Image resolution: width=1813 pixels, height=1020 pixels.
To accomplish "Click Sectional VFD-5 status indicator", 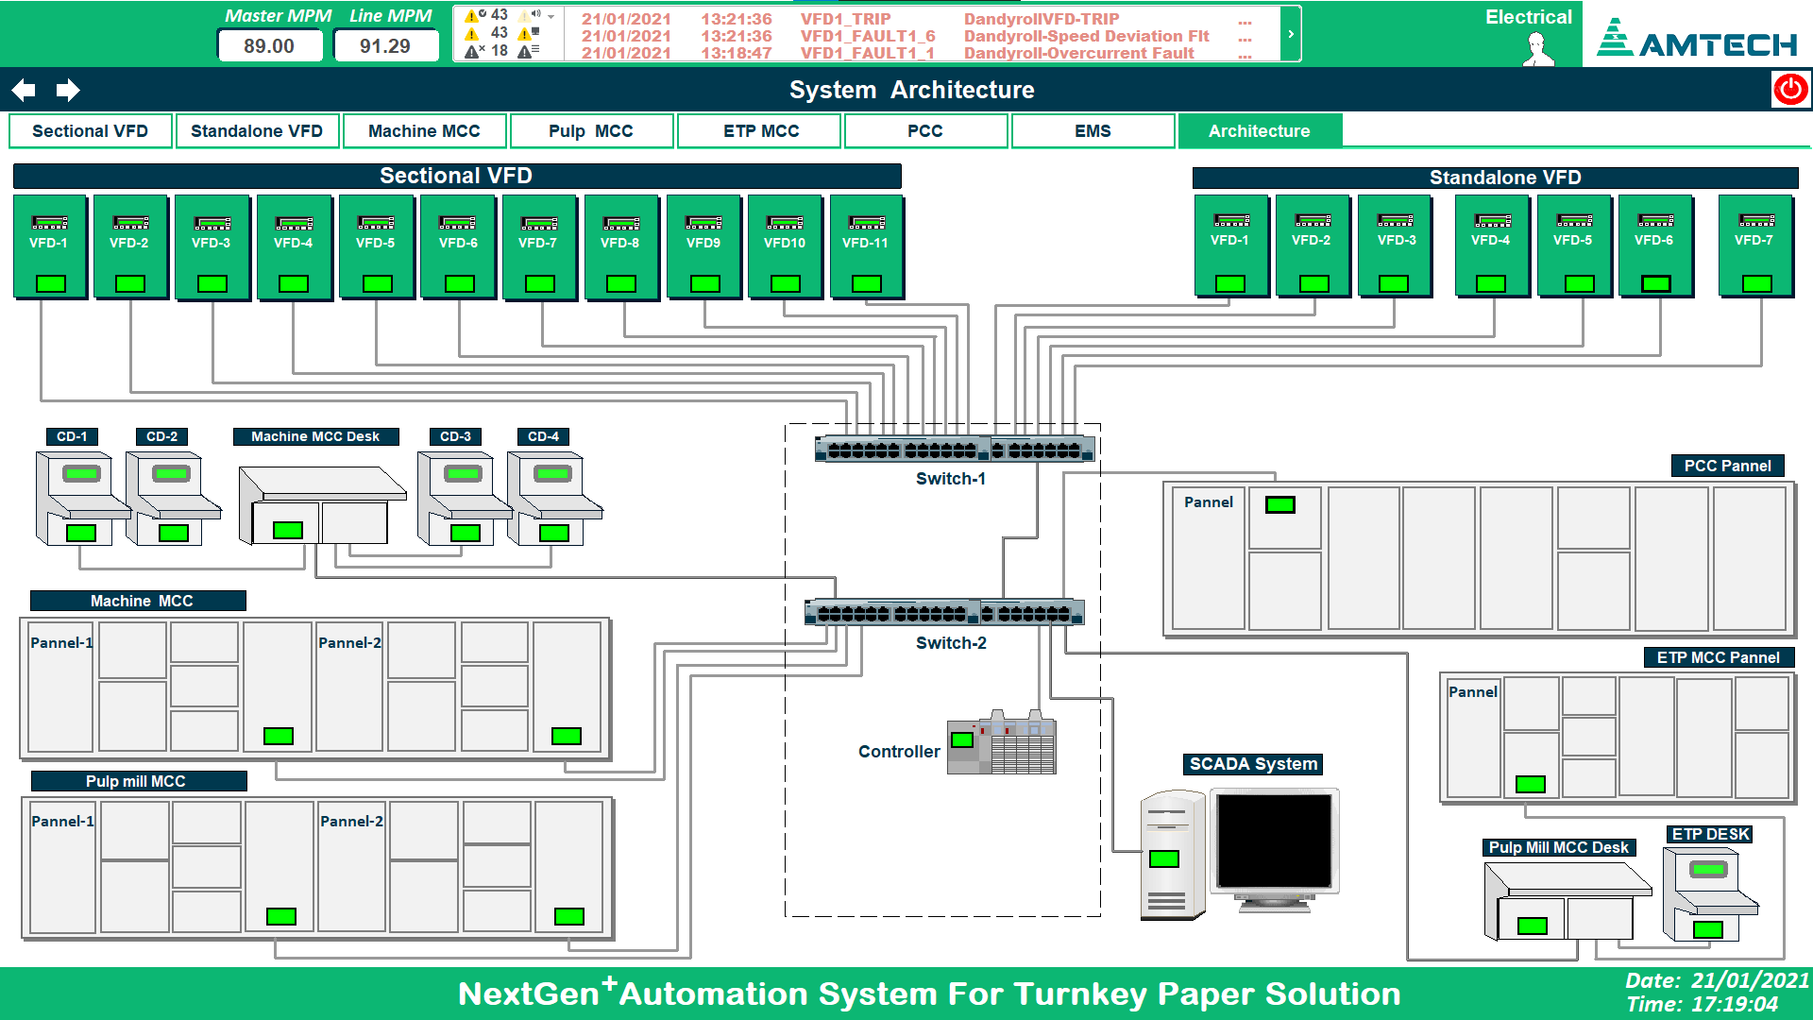I will [377, 283].
